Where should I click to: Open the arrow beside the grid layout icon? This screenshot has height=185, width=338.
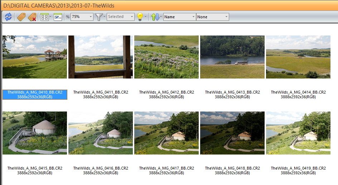click(x=50, y=17)
